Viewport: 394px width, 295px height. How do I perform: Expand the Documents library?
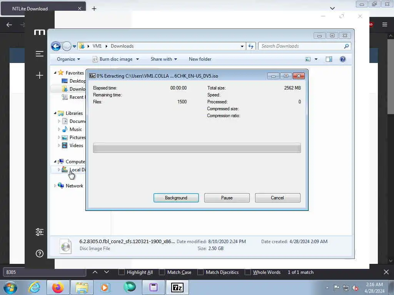click(x=59, y=121)
